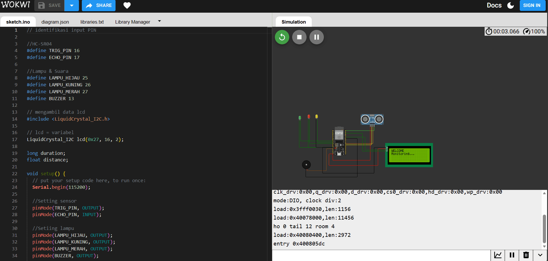Stop the simulation

click(x=299, y=37)
